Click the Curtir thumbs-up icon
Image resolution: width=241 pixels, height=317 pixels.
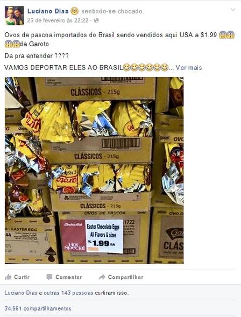[x=8, y=277]
